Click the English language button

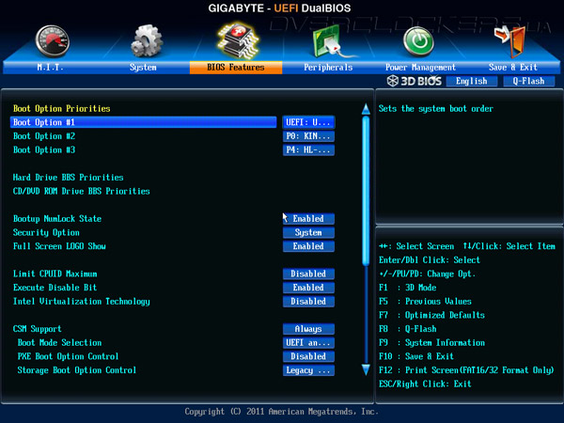[x=472, y=81]
